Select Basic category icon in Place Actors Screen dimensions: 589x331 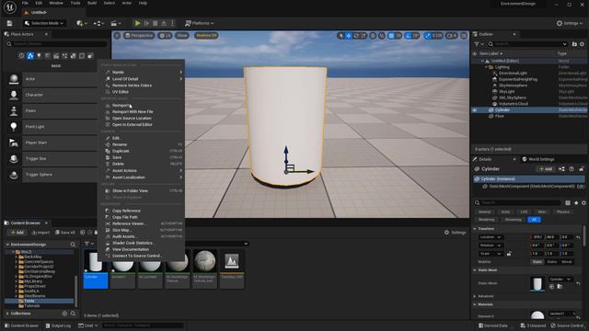(30, 56)
